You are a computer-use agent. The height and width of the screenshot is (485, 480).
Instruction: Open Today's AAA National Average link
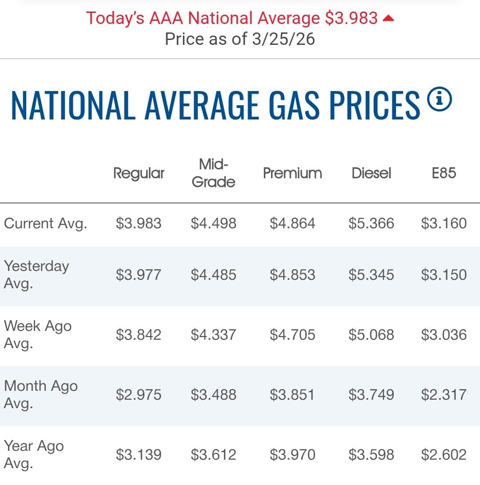[232, 18]
